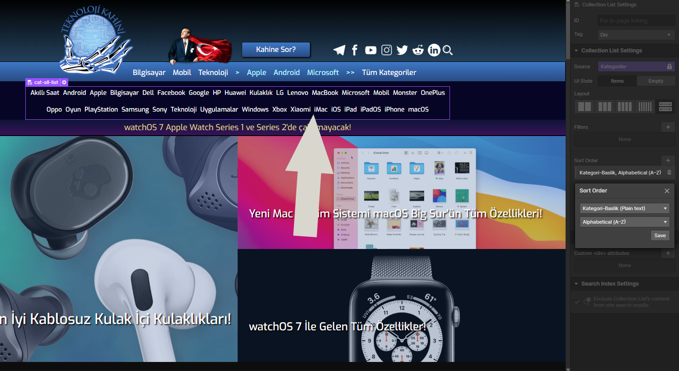Open the Twitter social icon
679x371 pixels.
point(402,50)
